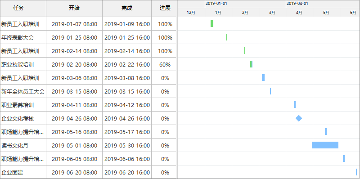Select the 企业团建 task name

pos(12,173)
